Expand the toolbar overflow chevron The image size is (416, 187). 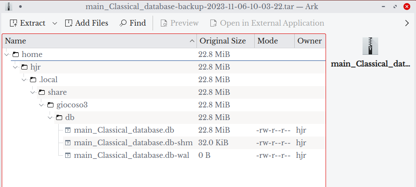(x=407, y=23)
